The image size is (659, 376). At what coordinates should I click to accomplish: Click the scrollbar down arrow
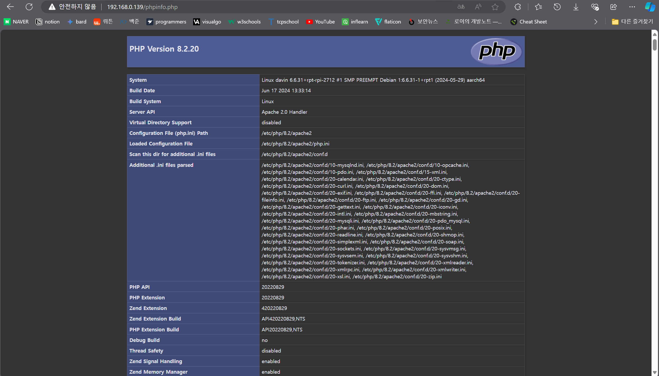(655, 372)
